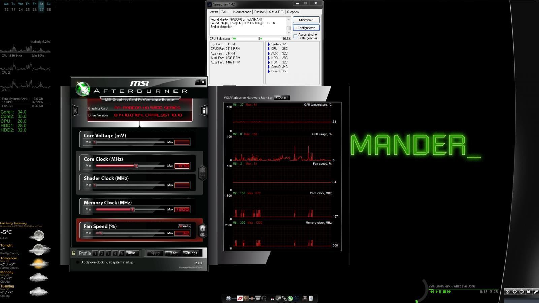Select profile slot 1
Viewport: 539px width, 303px height.
(x=95, y=253)
